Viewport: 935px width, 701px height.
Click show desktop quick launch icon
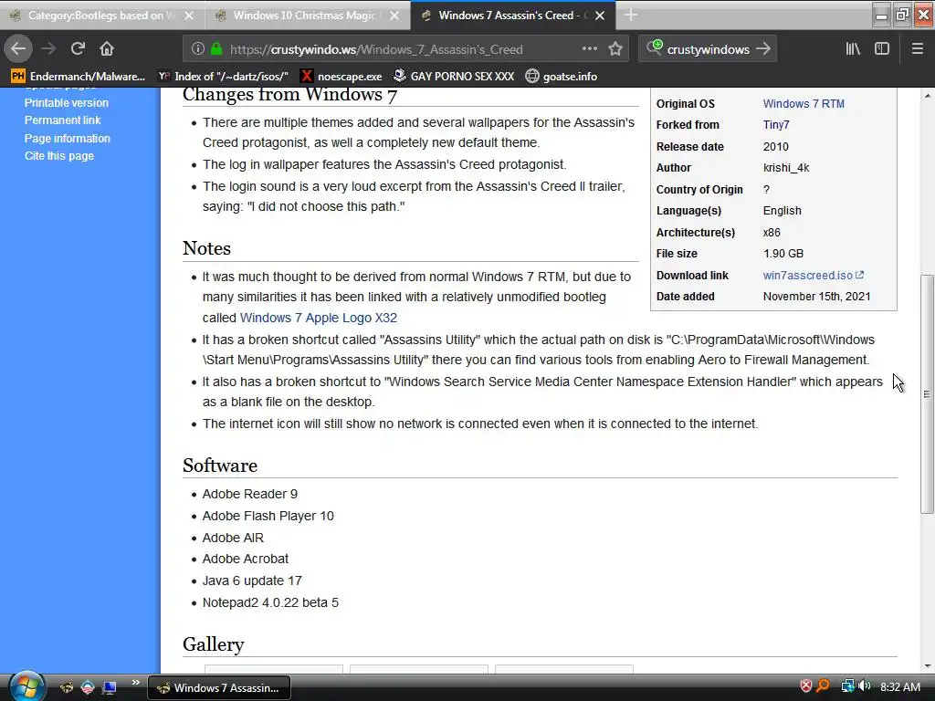coord(110,688)
